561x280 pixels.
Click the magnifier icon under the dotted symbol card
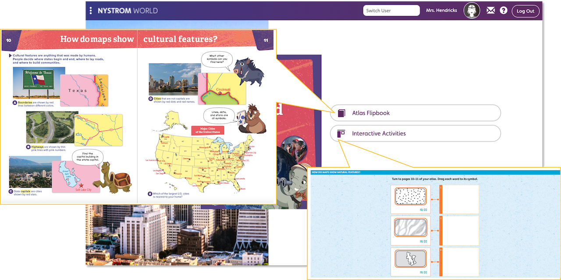pyautogui.click(x=421, y=210)
